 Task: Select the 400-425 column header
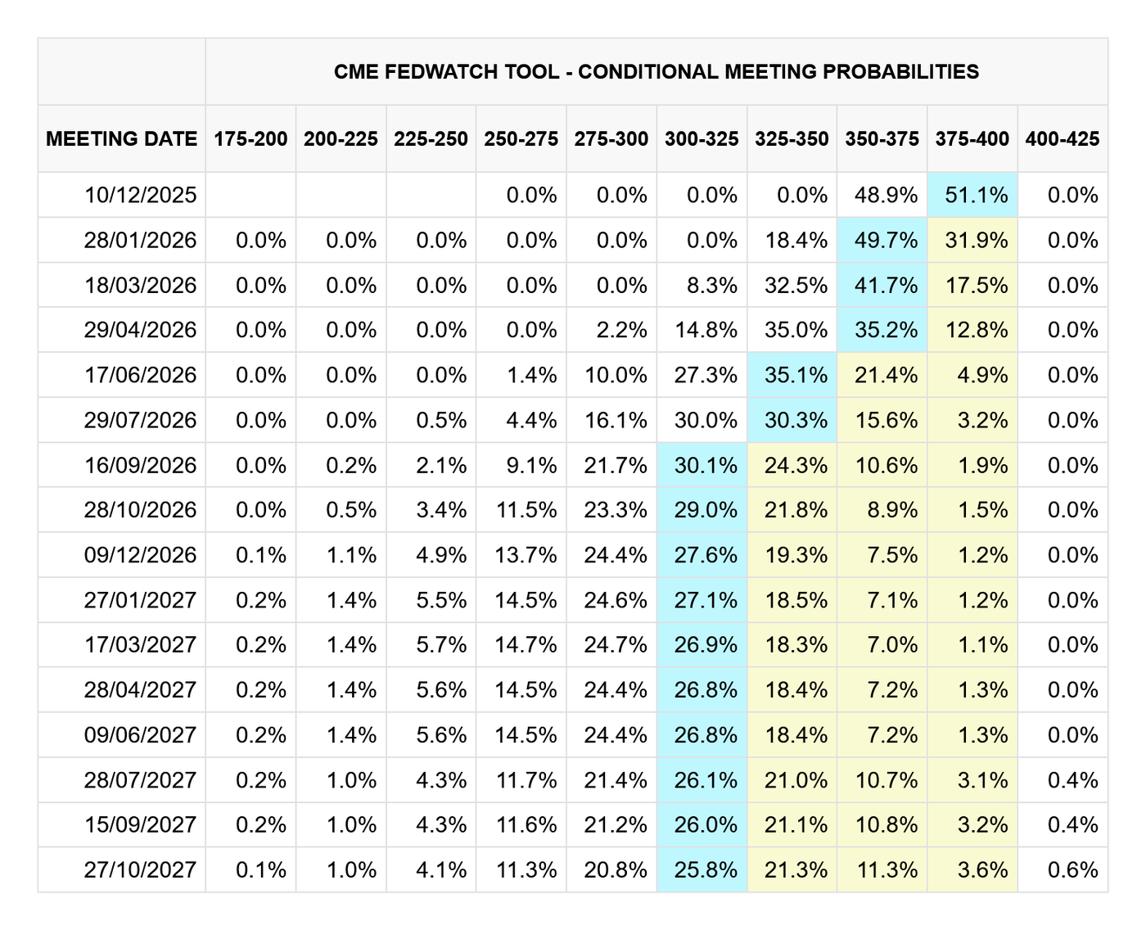coord(1063,138)
